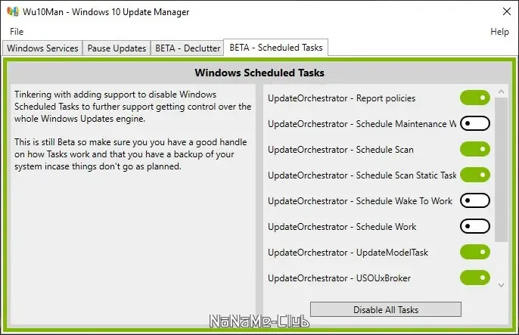Toggle Schedule Scan Static Task switch
519x335 pixels.
474,175
